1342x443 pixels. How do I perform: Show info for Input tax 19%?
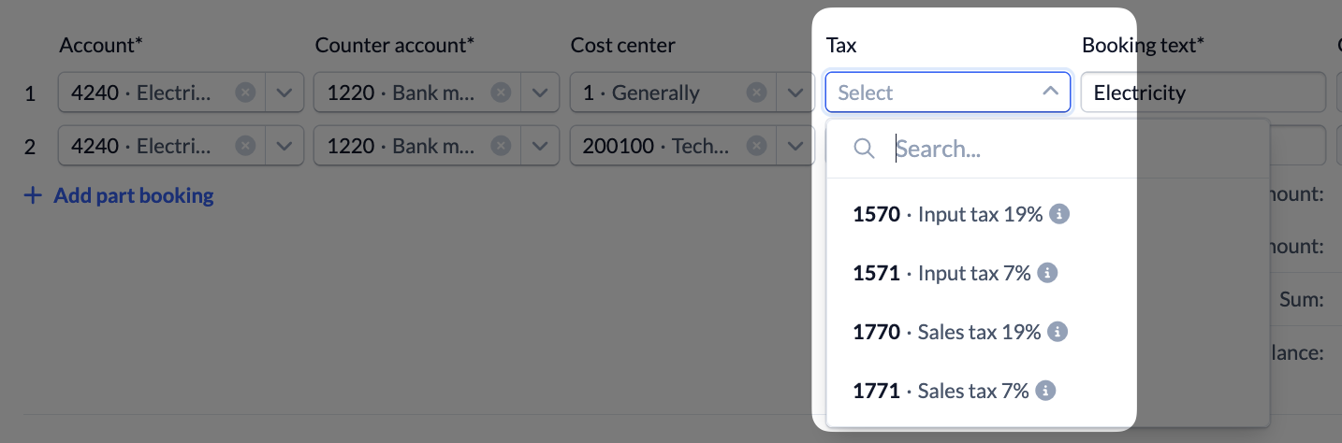(x=1059, y=214)
